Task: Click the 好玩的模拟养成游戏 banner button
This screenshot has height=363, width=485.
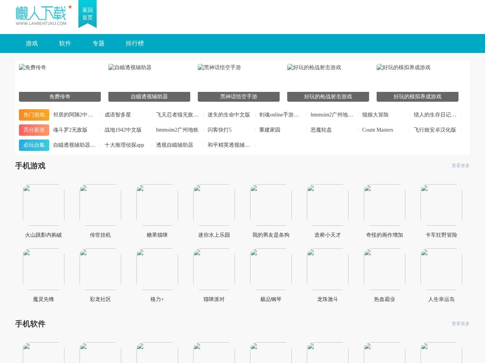Action: 418,97
